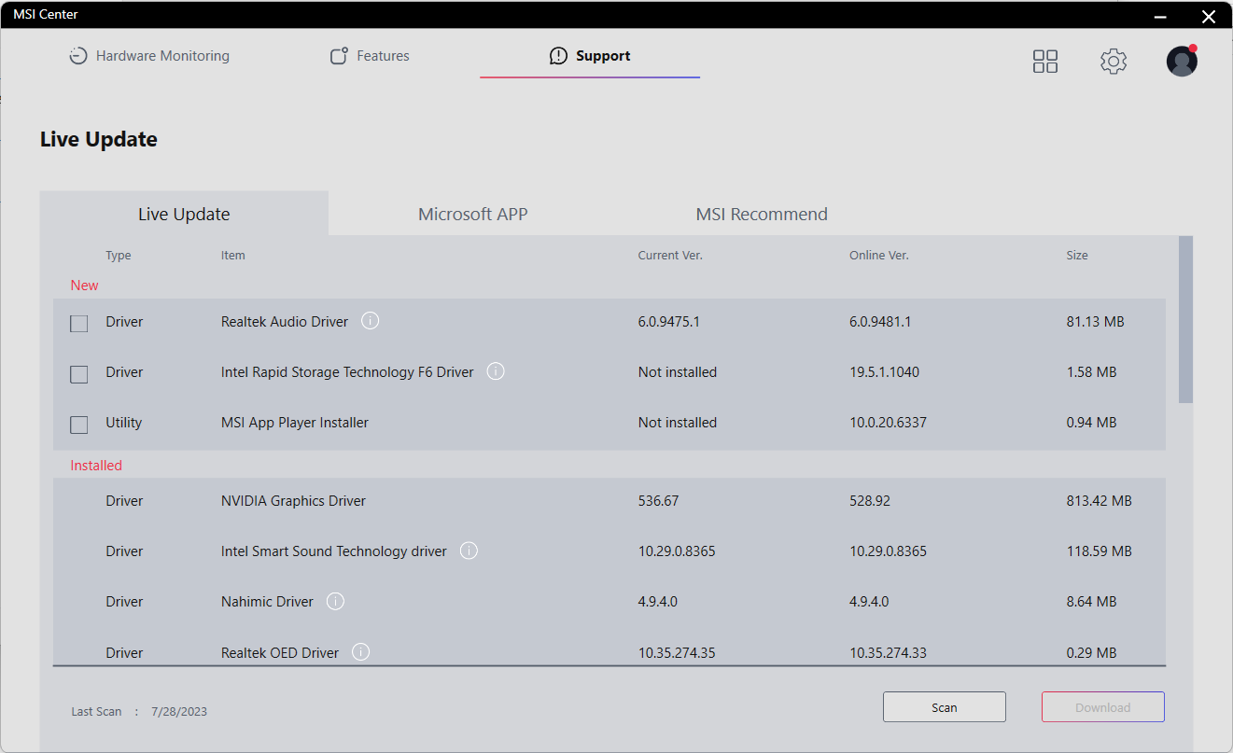Switch to the Microsoft APP tab
The image size is (1233, 753).
coord(472,214)
